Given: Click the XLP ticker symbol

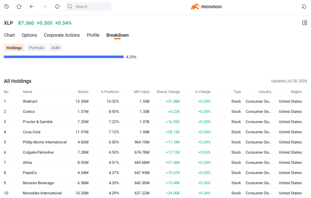Looking at the screenshot, I should [9, 23].
